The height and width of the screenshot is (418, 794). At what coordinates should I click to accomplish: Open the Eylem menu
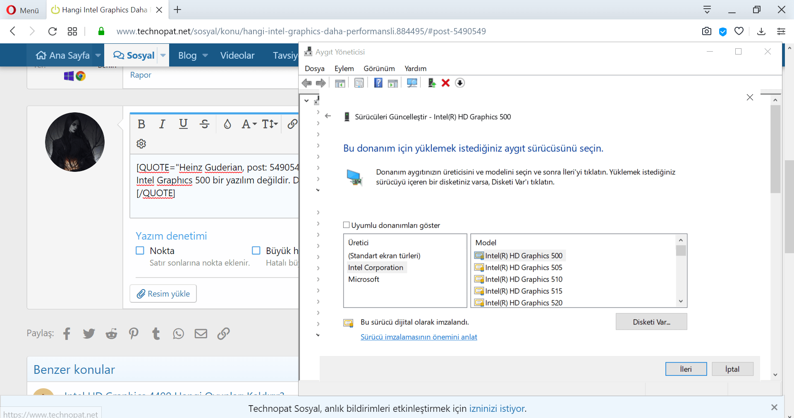pos(344,69)
